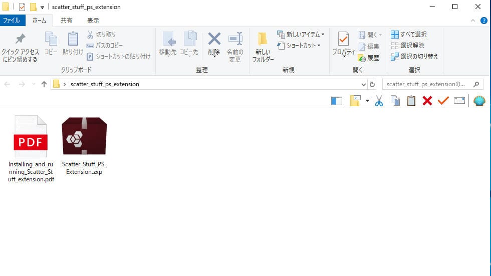
Task: Toggle the navigation pane icon
Action: pos(337,101)
